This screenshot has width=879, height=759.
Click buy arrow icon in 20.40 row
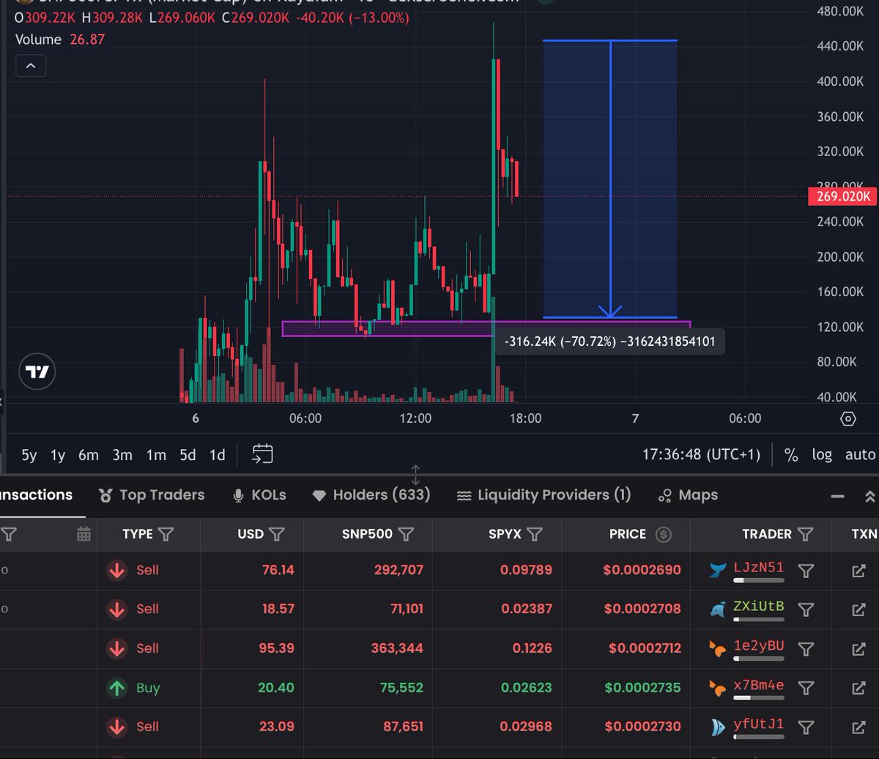(116, 688)
